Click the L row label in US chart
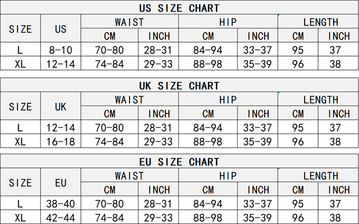The image size is (359, 224). point(20,50)
